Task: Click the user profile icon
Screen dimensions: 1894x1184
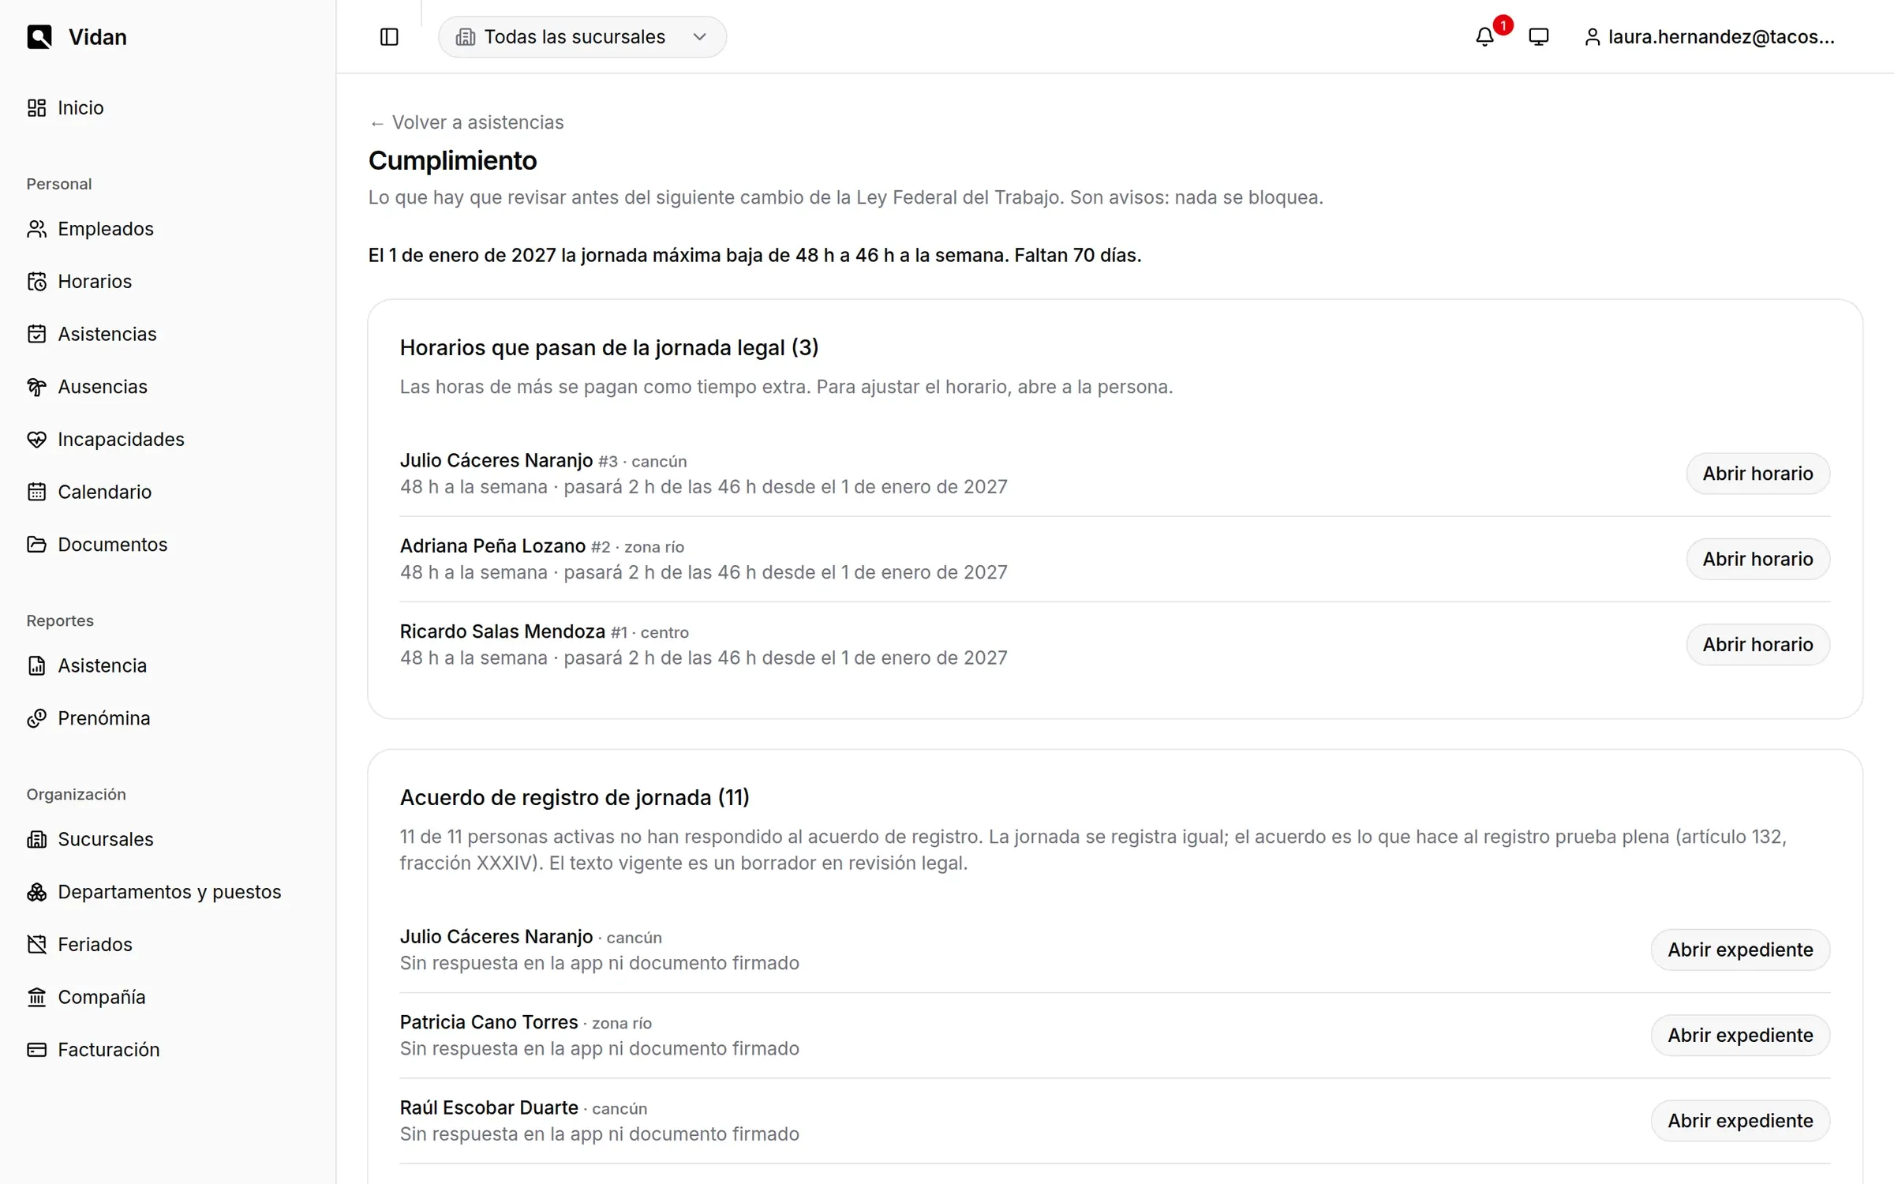Action: [x=1592, y=37]
